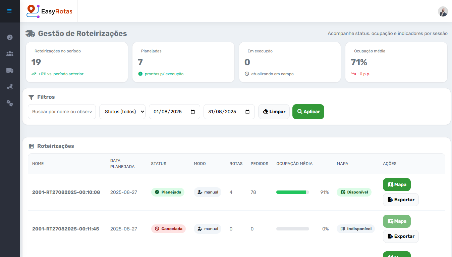
Task: Open the truck vehicles sidebar icon
Action: (x=10, y=70)
